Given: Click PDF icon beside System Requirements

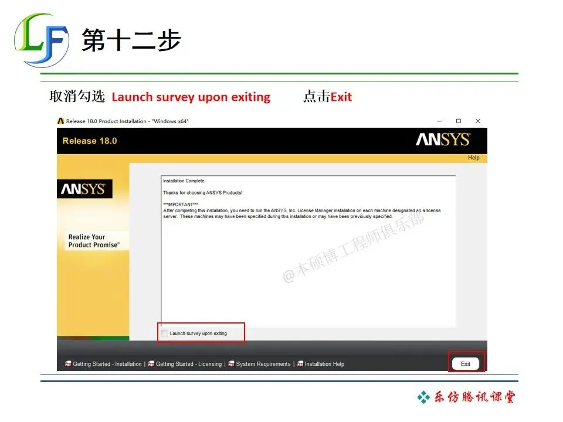Looking at the screenshot, I should (231, 364).
